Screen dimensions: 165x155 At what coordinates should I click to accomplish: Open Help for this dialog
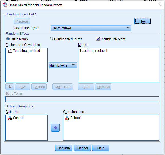tap(101, 148)
